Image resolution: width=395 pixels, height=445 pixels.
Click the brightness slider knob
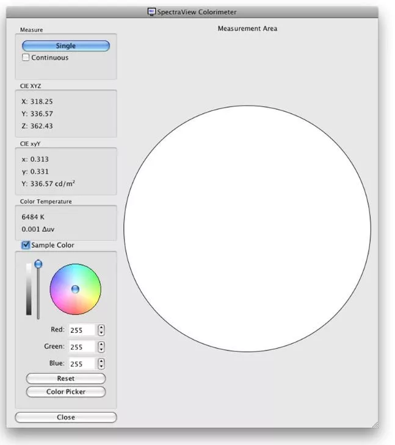(38, 264)
